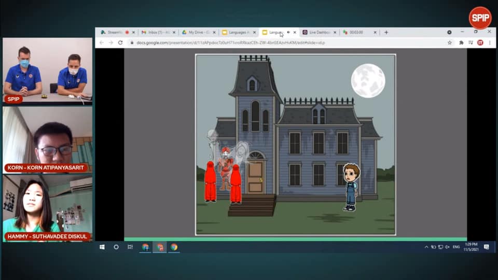Open volume control in system tray
The width and height of the screenshot is (498, 280).
(x=447, y=247)
